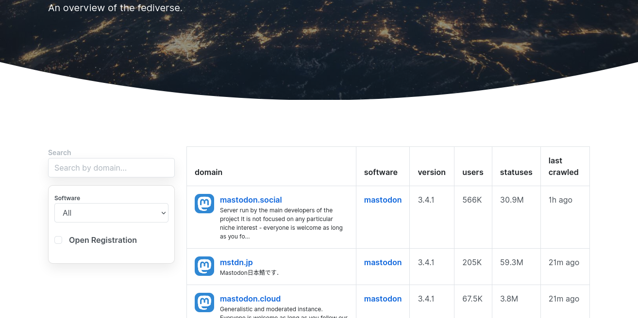The height and width of the screenshot is (318, 638).
Task: Select the 30.9M statuses value
Action: pos(512,200)
